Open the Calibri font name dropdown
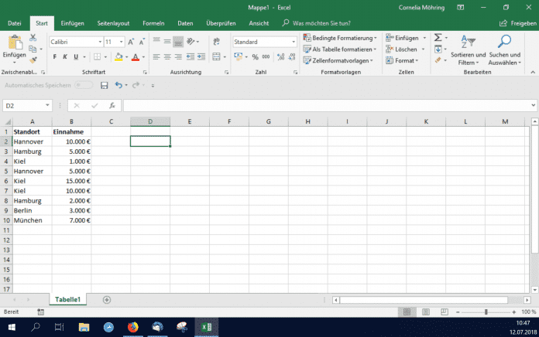This screenshot has height=337, width=539. [x=100, y=42]
